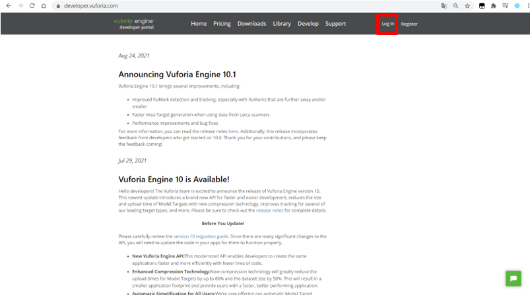Click the browser forward arrow
Viewport: 530px width, 301px height.
click(x=20, y=6)
